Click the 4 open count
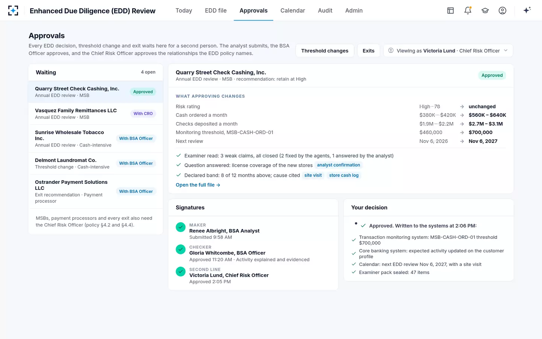The height and width of the screenshot is (339, 542). click(148, 72)
